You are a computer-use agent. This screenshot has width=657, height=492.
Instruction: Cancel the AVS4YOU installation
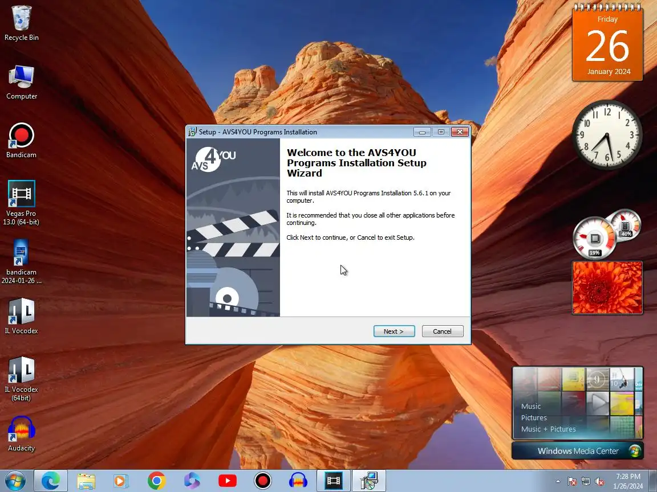(443, 331)
